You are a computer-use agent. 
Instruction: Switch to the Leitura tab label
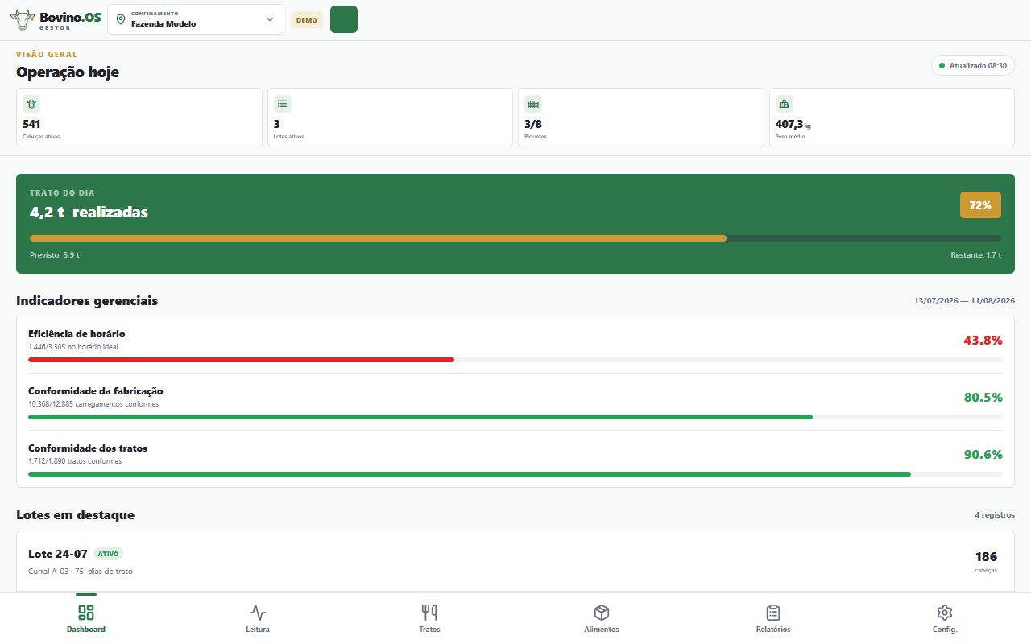[x=258, y=630]
